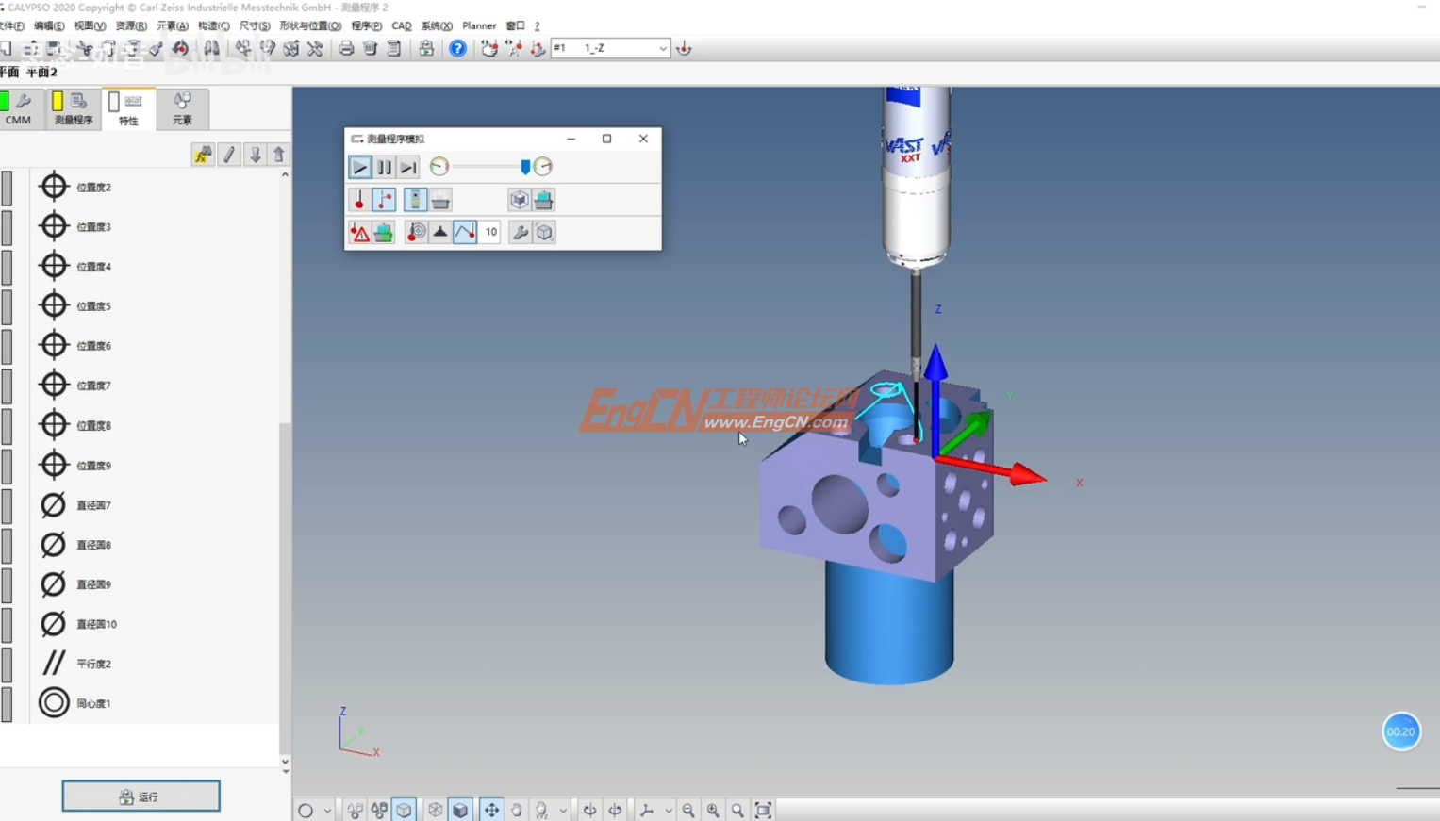Image resolution: width=1440 pixels, height=821 pixels.
Task: Expand the coordinate axes view dropdown
Action: click(668, 810)
